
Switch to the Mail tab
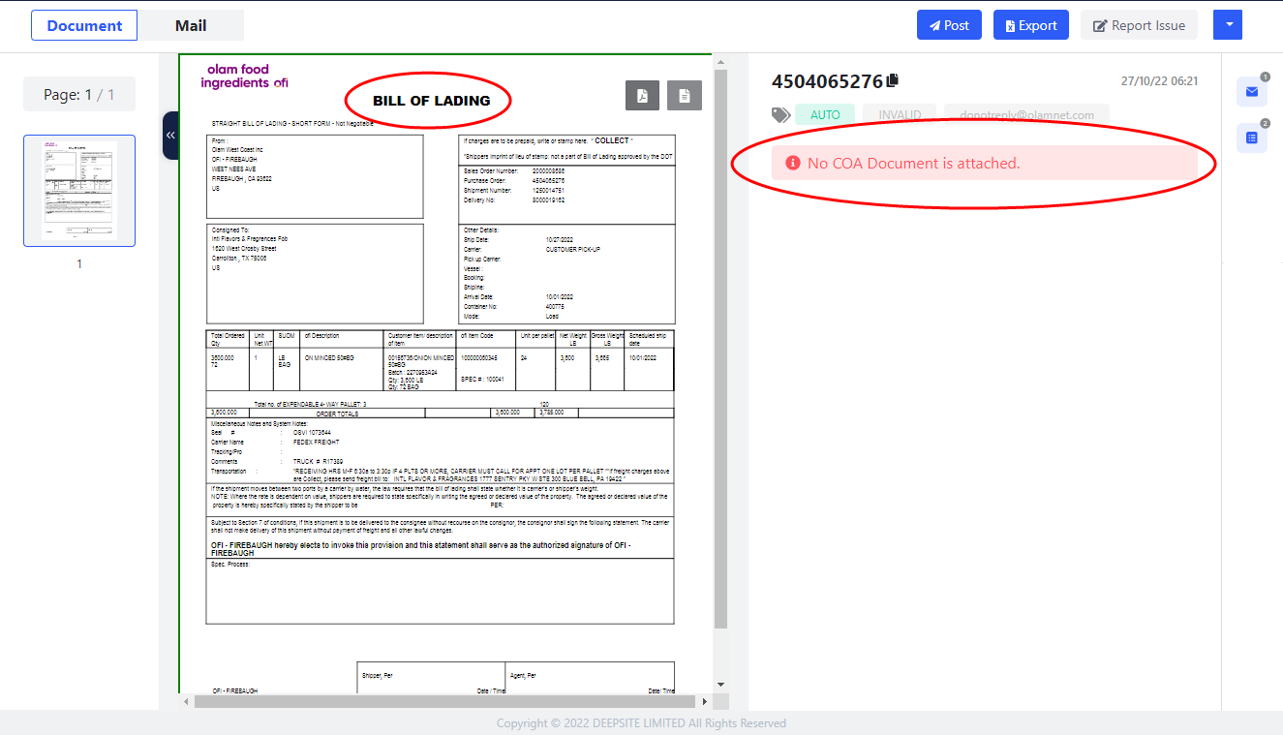[x=191, y=25]
